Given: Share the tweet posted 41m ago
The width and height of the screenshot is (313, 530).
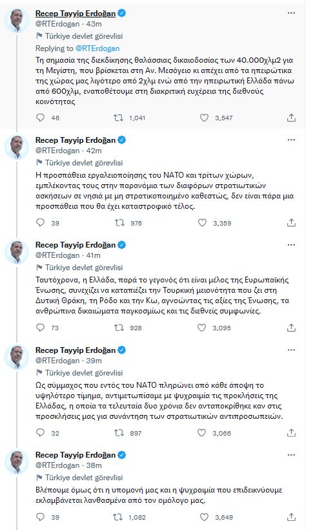Looking at the screenshot, I should (291, 328).
